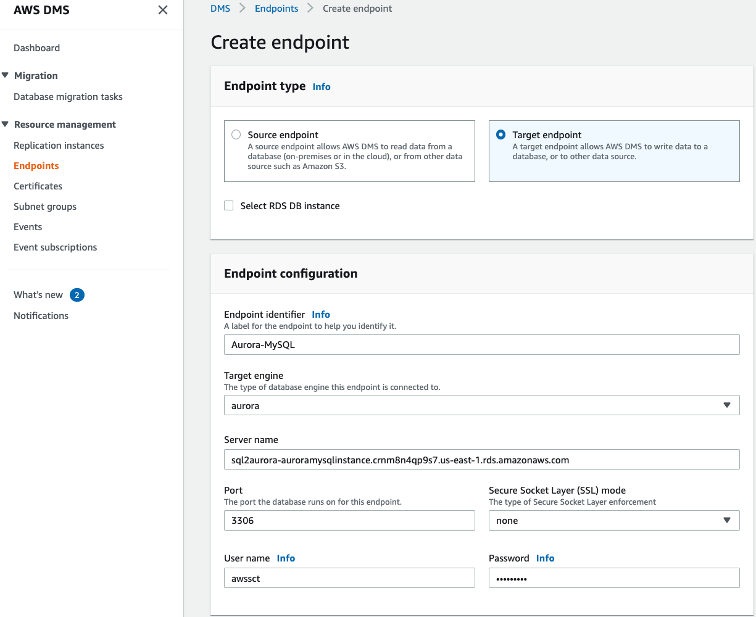Open Info link next to Endpoint type
Screen dimensions: 756x617
(x=322, y=87)
